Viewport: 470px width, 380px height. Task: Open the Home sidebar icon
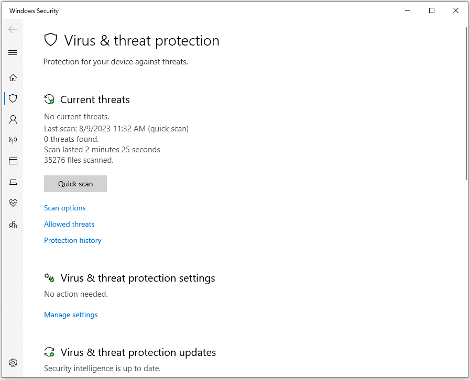click(x=13, y=78)
